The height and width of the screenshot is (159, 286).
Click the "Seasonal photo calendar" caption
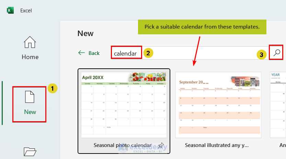[x=122, y=145]
